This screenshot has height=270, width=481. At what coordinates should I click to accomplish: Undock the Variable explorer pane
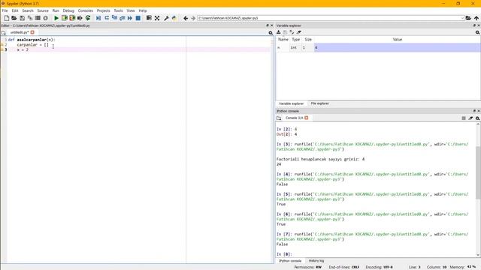pyautogui.click(x=474, y=25)
